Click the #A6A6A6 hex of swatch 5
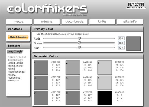The width and height of the screenshot is (149, 107). click(88, 77)
